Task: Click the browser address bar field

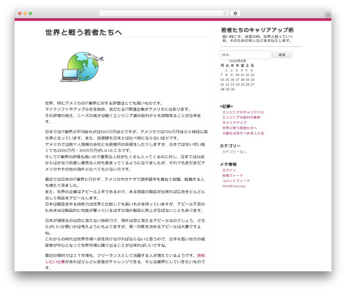Action: pos(164,13)
